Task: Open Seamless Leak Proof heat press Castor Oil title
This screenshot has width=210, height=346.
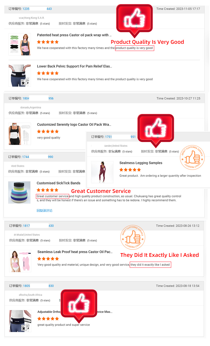Action: (x=75, y=252)
